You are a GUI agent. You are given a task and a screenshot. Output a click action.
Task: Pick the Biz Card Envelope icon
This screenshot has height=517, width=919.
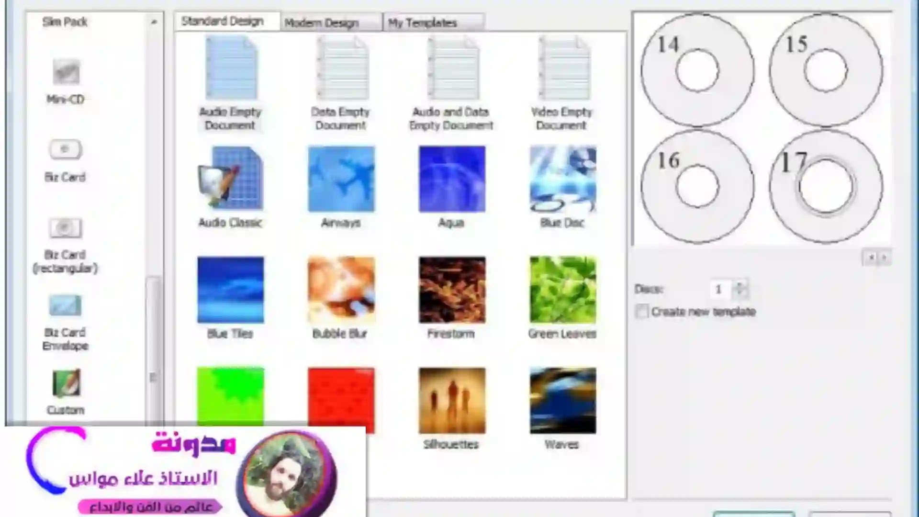(66, 306)
